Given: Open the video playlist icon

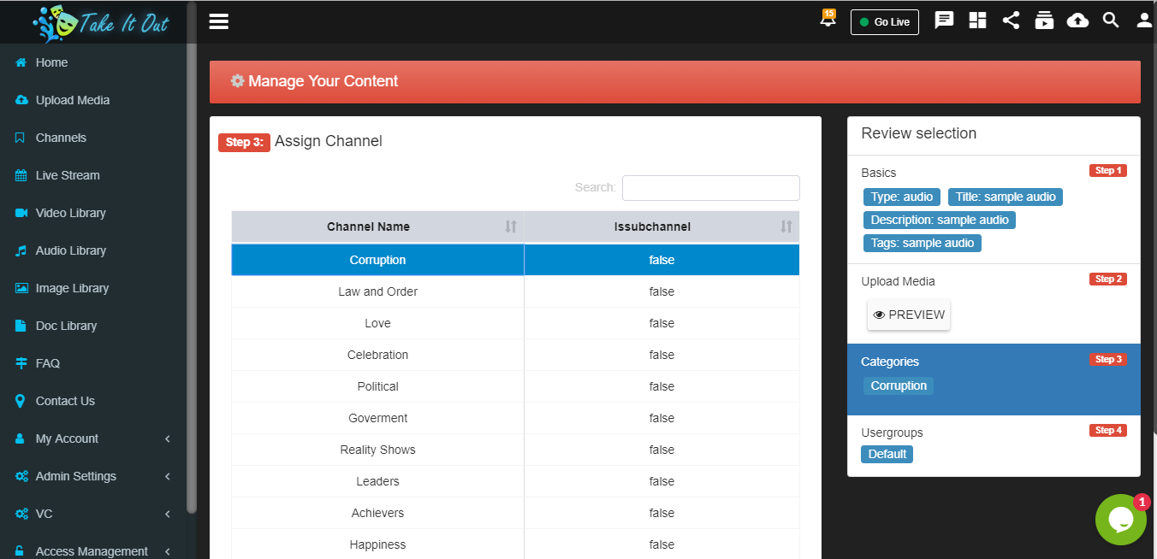Looking at the screenshot, I should [x=1044, y=21].
